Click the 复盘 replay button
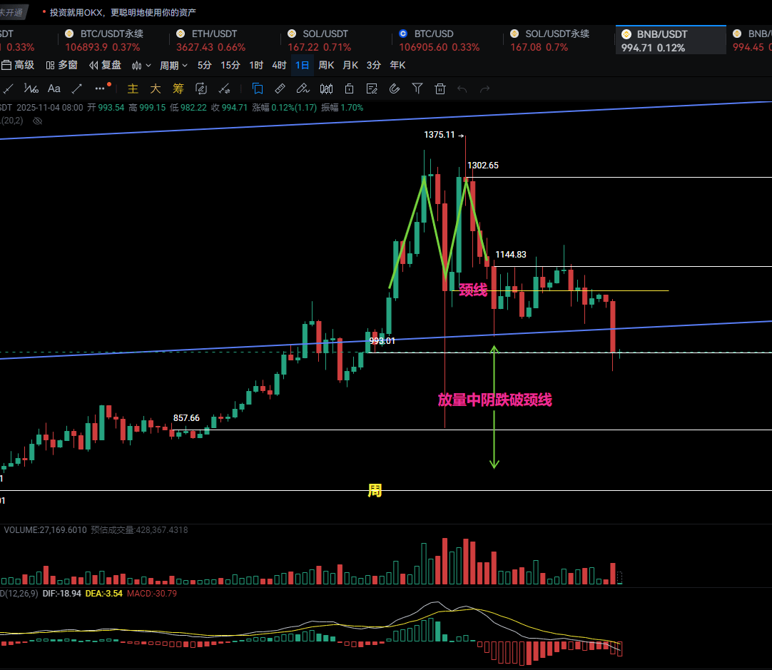Viewport: 772px width, 670px height. [x=105, y=65]
